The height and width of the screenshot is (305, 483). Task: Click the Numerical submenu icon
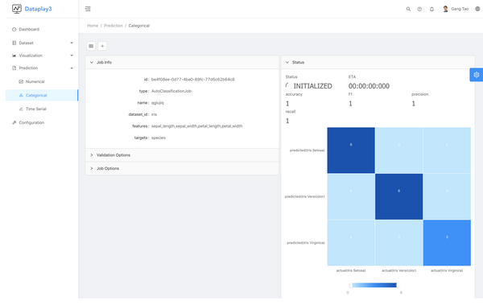tap(21, 81)
